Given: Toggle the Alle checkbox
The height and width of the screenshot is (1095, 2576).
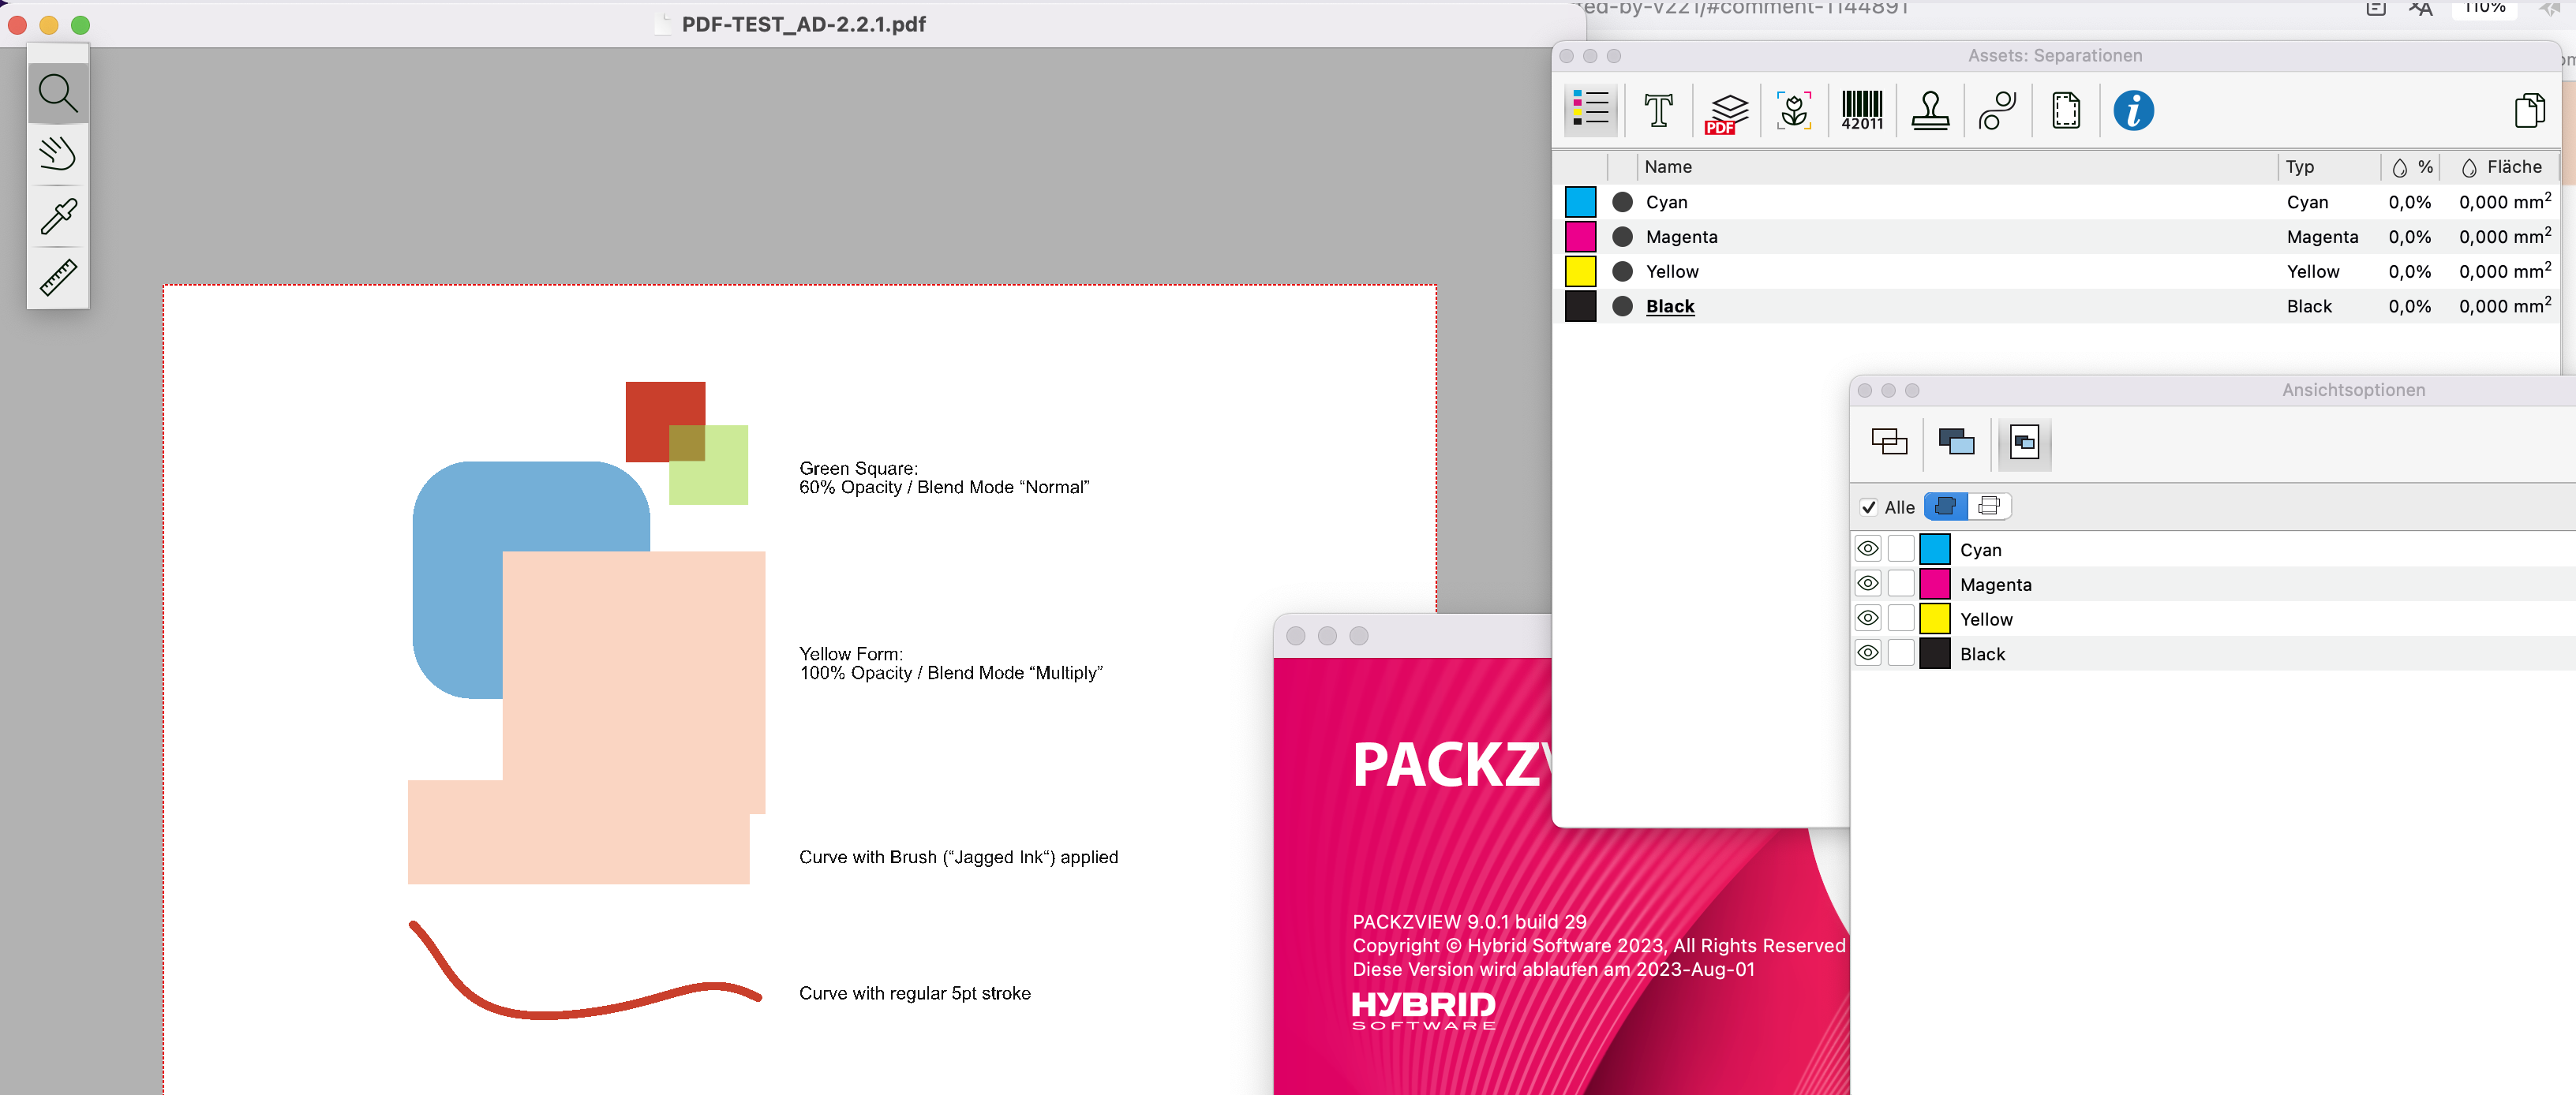Looking at the screenshot, I should pyautogui.click(x=1868, y=507).
